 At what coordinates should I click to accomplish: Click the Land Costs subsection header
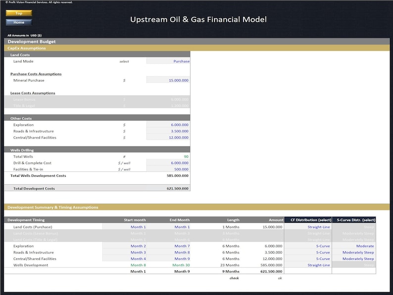[x=97, y=54]
